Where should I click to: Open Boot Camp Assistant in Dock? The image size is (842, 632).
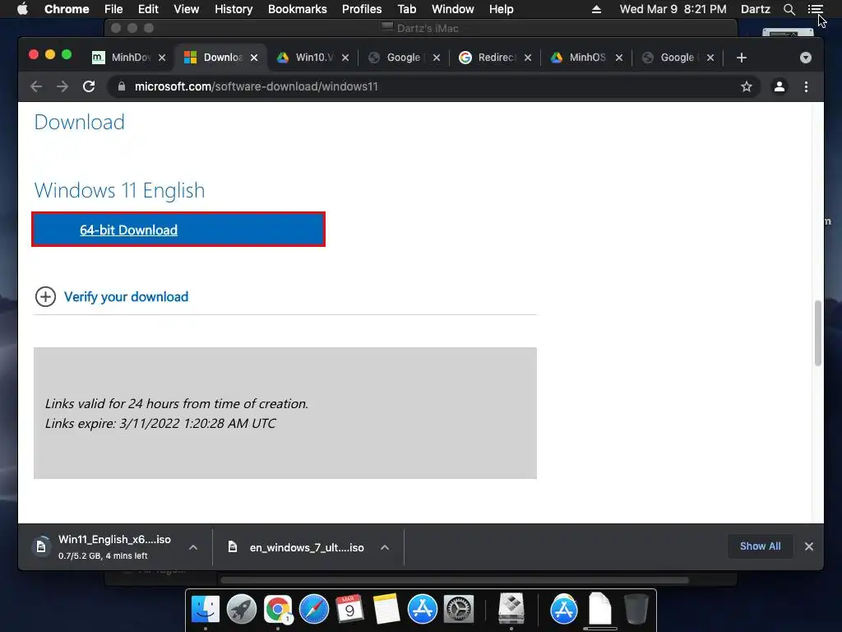(511, 608)
